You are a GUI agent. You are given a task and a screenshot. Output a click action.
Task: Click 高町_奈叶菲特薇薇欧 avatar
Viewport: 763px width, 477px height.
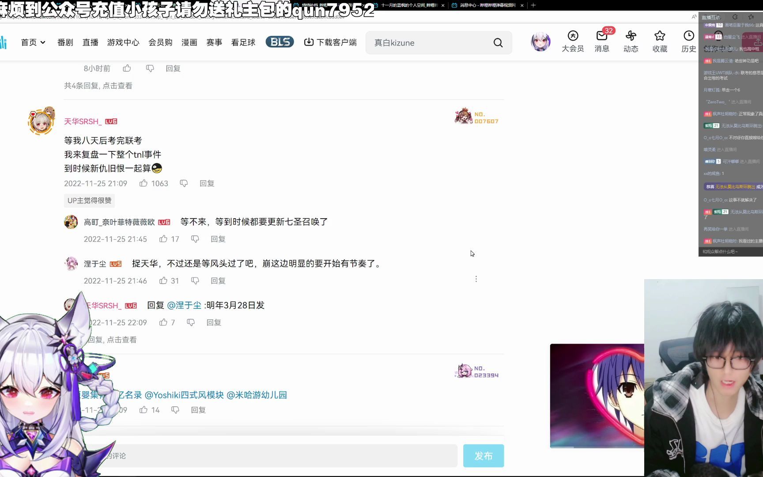(x=71, y=222)
